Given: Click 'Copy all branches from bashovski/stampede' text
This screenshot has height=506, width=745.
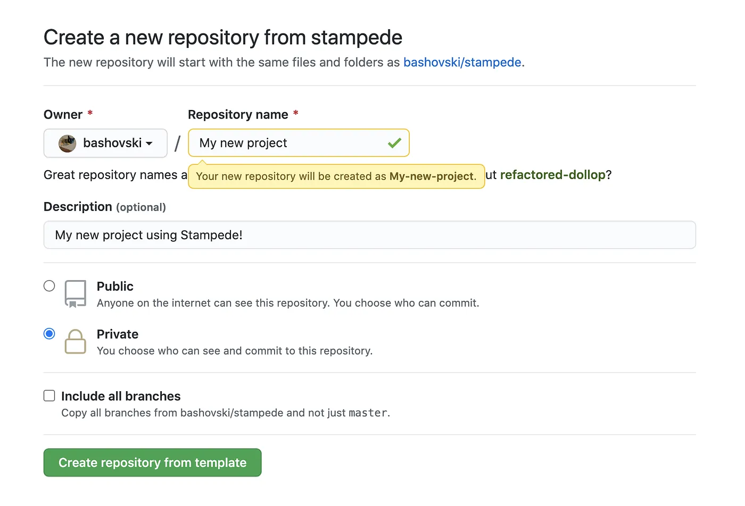Looking at the screenshot, I should click(226, 413).
